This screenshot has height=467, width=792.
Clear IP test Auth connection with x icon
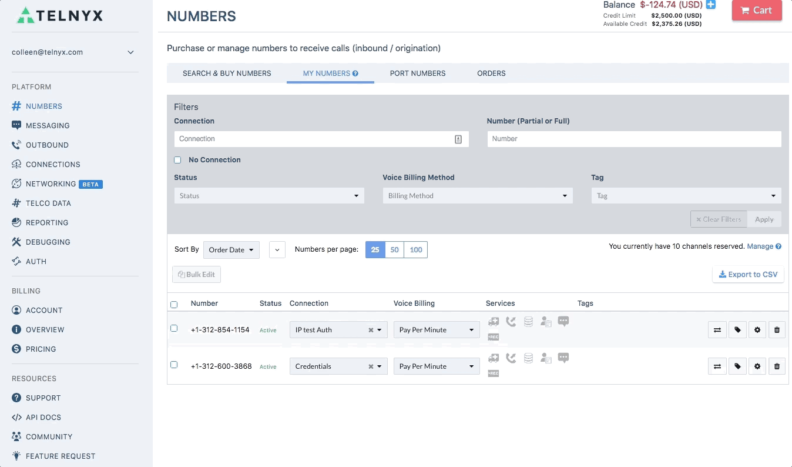371,330
